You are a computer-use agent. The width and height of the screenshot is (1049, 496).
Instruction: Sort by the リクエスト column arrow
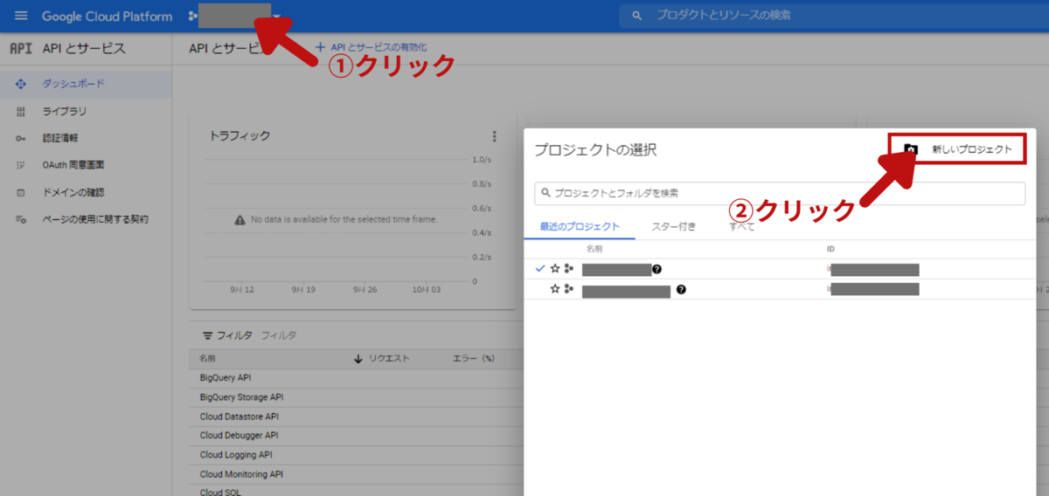pyautogui.click(x=358, y=359)
